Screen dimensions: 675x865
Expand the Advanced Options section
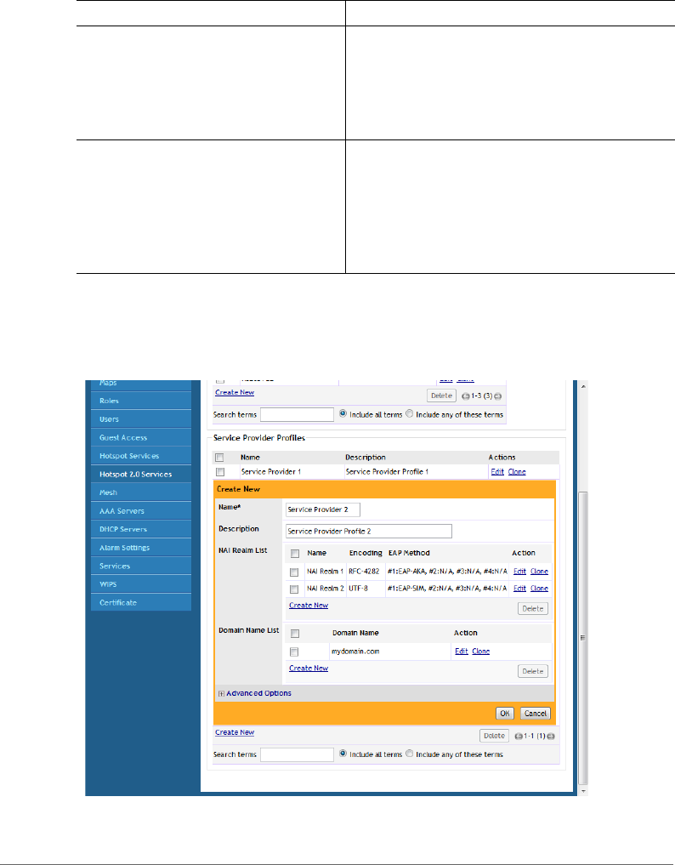pyautogui.click(x=221, y=694)
